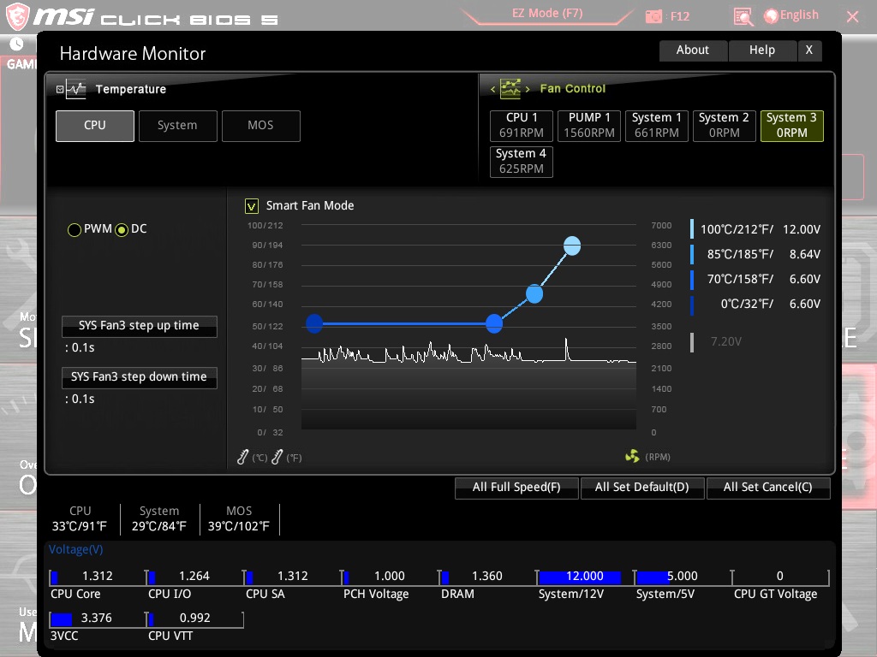This screenshot has width=877, height=657.
Task: Toggle the Smart Fan Mode checkbox
Action: coord(252,206)
